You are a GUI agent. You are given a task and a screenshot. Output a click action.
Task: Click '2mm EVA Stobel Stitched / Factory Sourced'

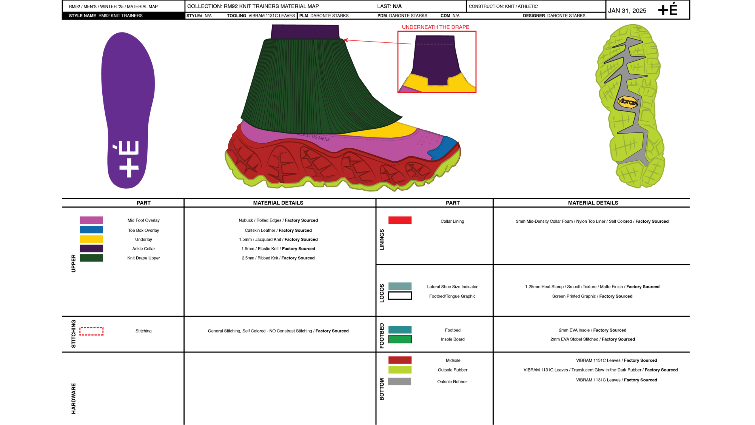[592, 339]
